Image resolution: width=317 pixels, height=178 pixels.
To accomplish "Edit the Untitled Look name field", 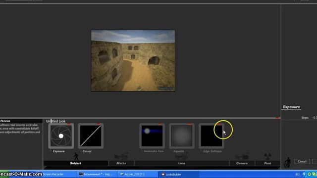I will pyautogui.click(x=56, y=121).
